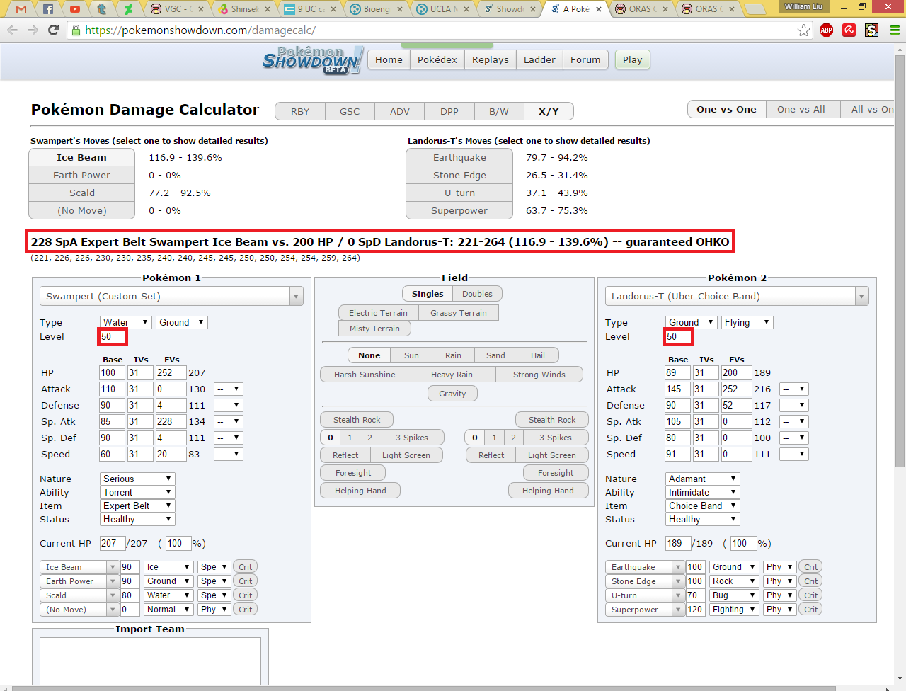Click the Import Team text area
Screen dimensions: 906x691
(150, 662)
